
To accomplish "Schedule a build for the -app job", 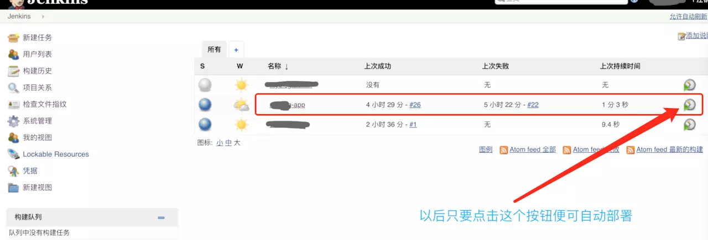I will coord(689,105).
